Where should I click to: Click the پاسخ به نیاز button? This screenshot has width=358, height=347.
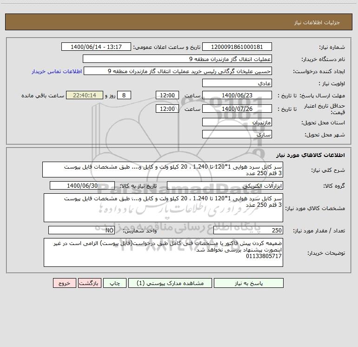coord(249,283)
